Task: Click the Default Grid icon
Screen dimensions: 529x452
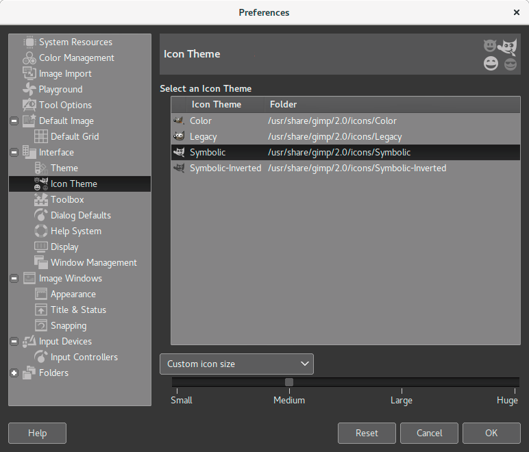Action: pyautogui.click(x=41, y=137)
